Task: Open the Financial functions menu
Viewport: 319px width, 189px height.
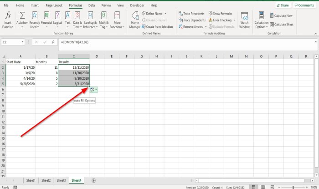Action: (46, 20)
